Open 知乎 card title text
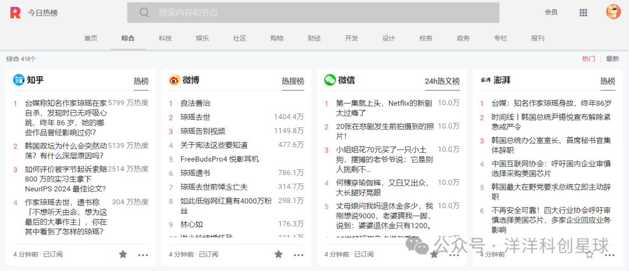 (x=36, y=80)
